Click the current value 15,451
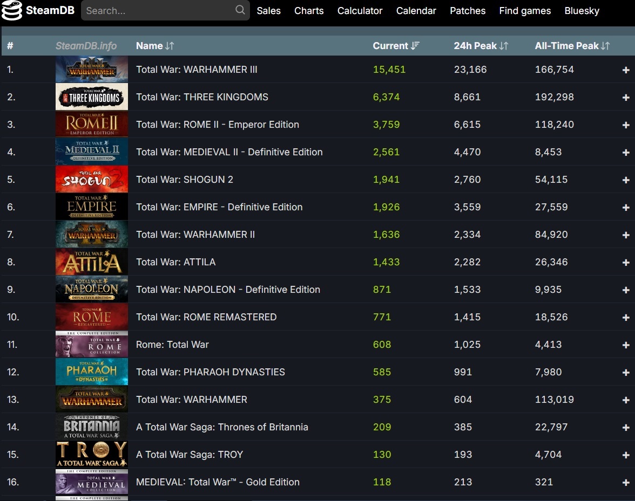The width and height of the screenshot is (635, 501). (389, 70)
